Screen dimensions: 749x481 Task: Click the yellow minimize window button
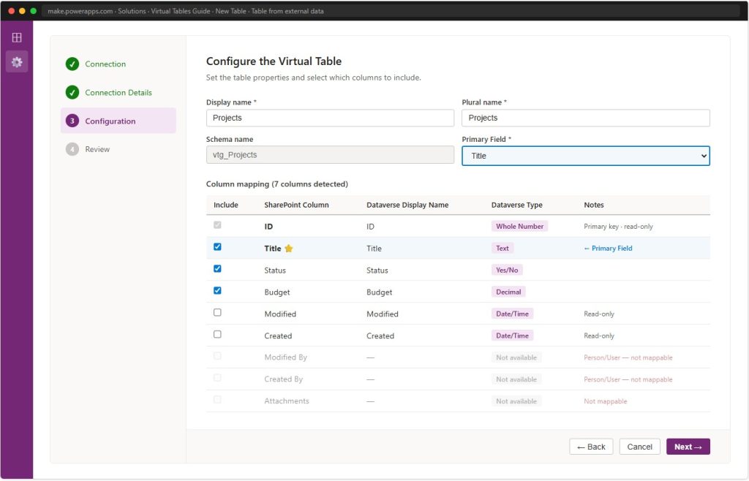[22, 10]
